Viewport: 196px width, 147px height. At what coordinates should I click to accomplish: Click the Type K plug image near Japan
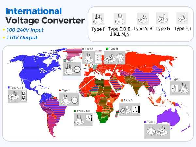(x=180, y=88)
